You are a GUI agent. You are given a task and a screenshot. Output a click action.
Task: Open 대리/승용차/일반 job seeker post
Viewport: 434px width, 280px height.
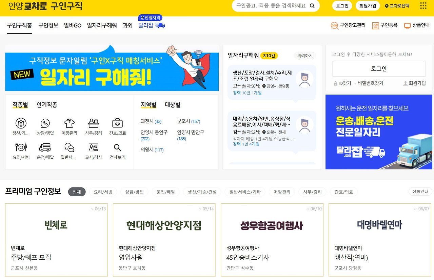(272, 131)
